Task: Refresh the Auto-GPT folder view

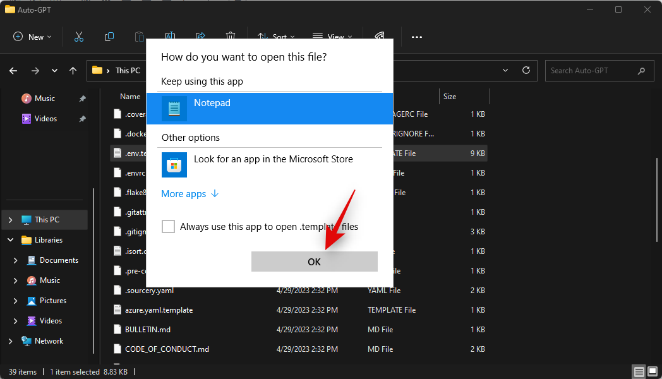Action: [x=526, y=70]
